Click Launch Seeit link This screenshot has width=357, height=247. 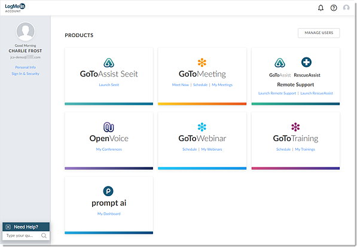click(x=109, y=85)
